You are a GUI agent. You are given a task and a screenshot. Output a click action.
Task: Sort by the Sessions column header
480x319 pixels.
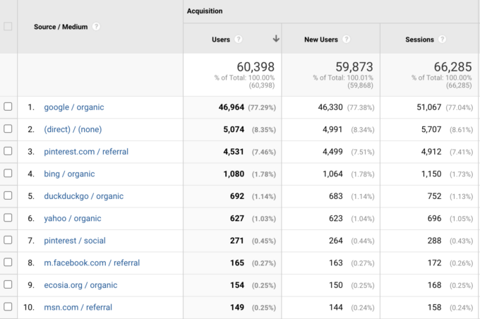(x=419, y=40)
